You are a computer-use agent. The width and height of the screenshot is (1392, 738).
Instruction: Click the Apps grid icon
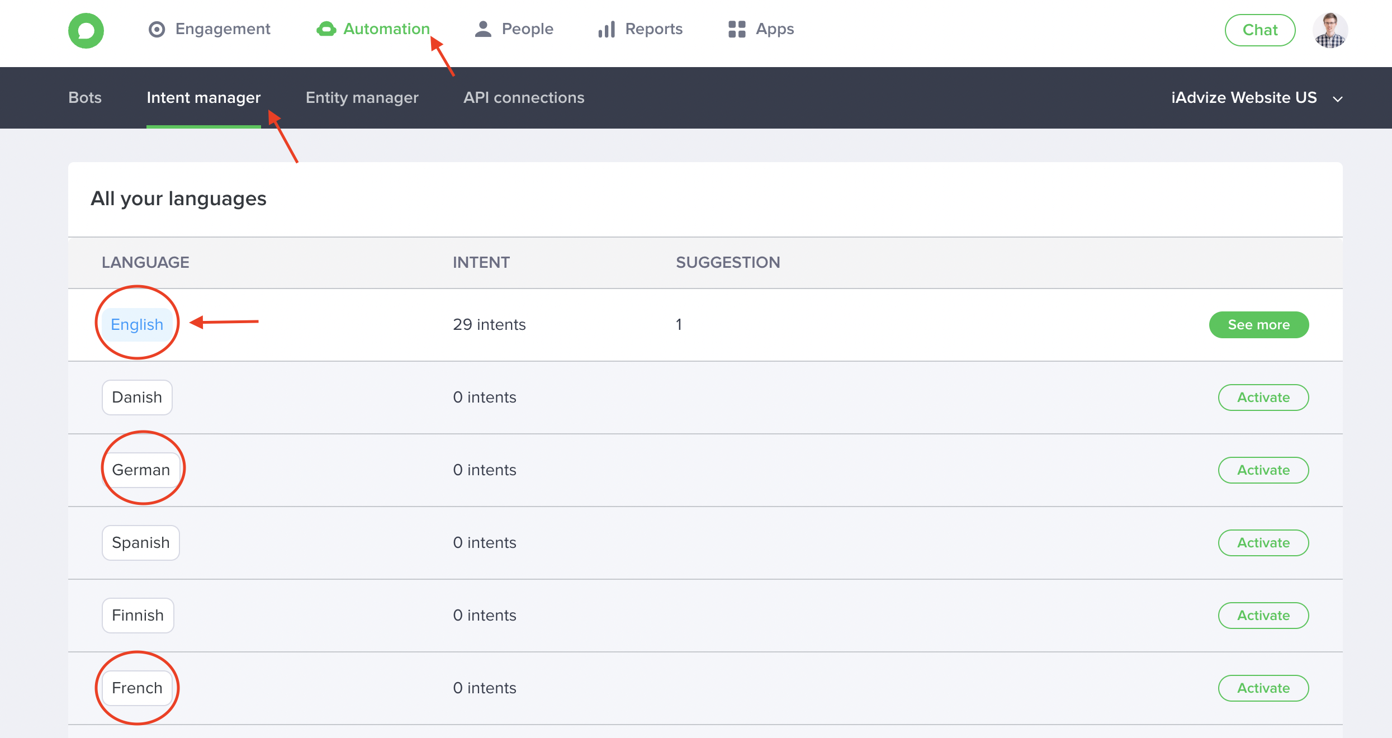click(737, 29)
